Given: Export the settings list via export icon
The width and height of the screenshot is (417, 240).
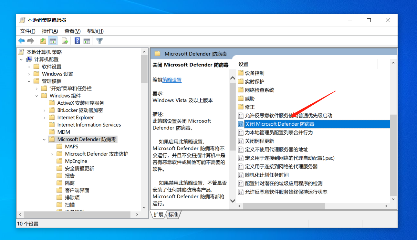Looking at the screenshot, I should pos(64,41).
